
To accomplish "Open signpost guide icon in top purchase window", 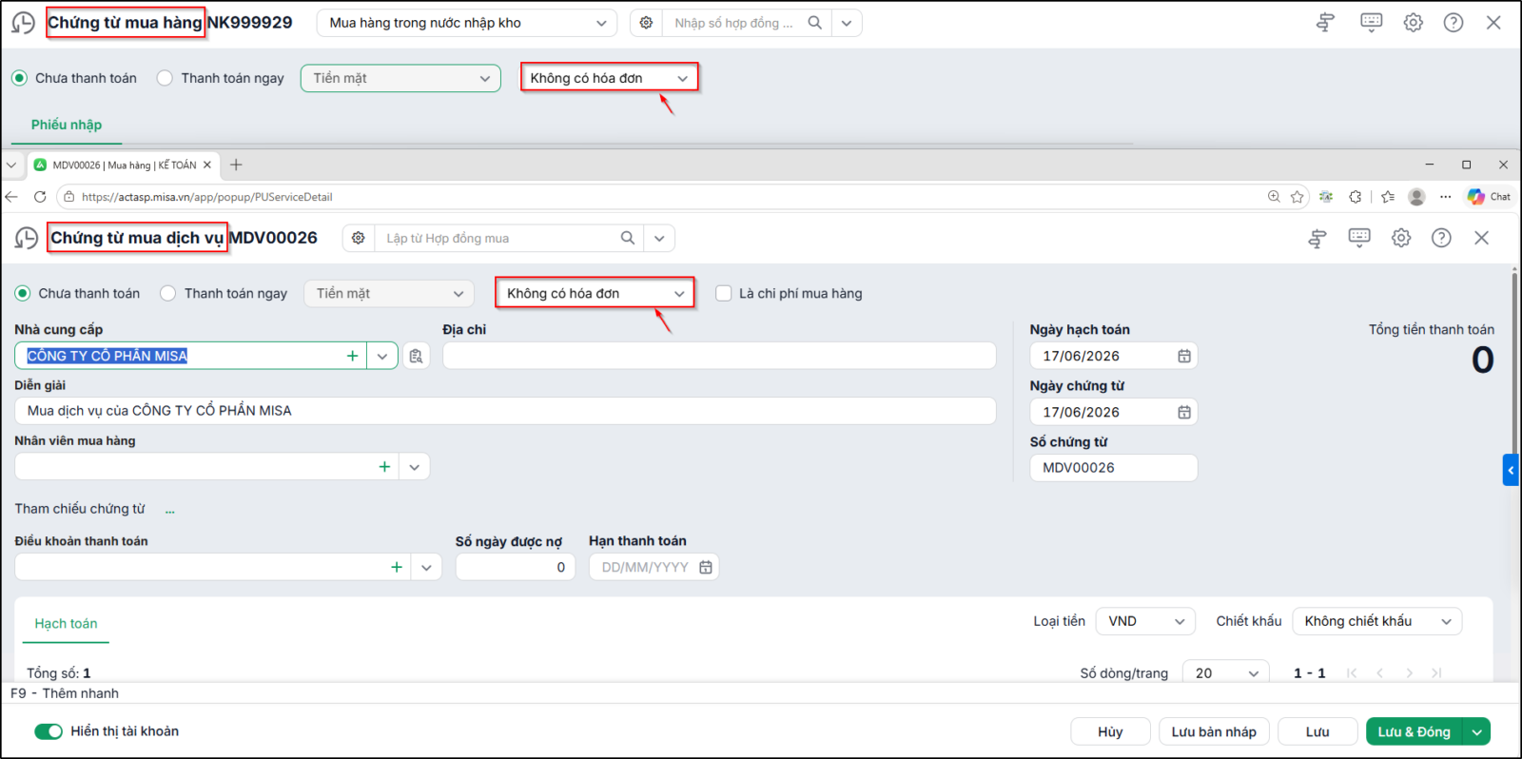I will (1325, 23).
